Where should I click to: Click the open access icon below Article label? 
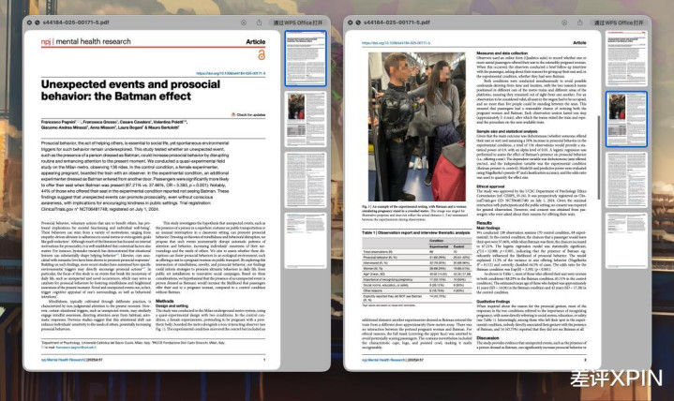pyautogui.click(x=261, y=54)
